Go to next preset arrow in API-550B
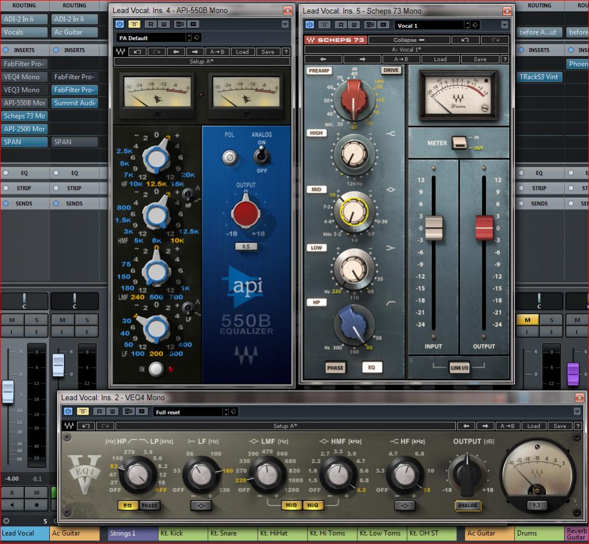This screenshot has width=589, height=544. tap(195, 52)
